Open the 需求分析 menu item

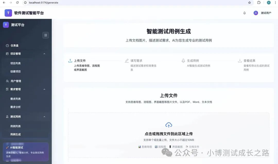click(16, 107)
